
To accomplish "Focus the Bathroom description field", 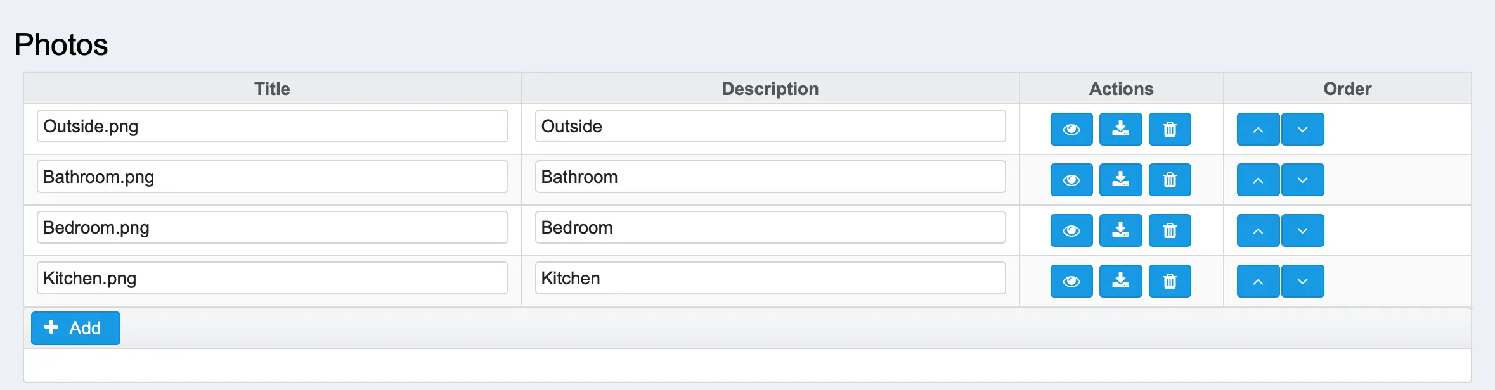I will click(770, 177).
